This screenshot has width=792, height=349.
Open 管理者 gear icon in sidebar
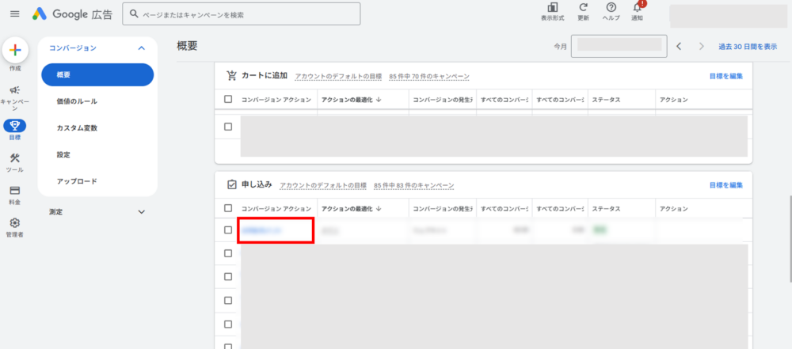pos(14,223)
